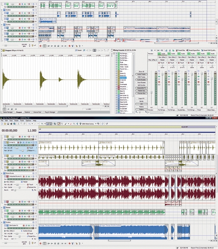Open the Undo history dropdown arrow

(32, 124)
